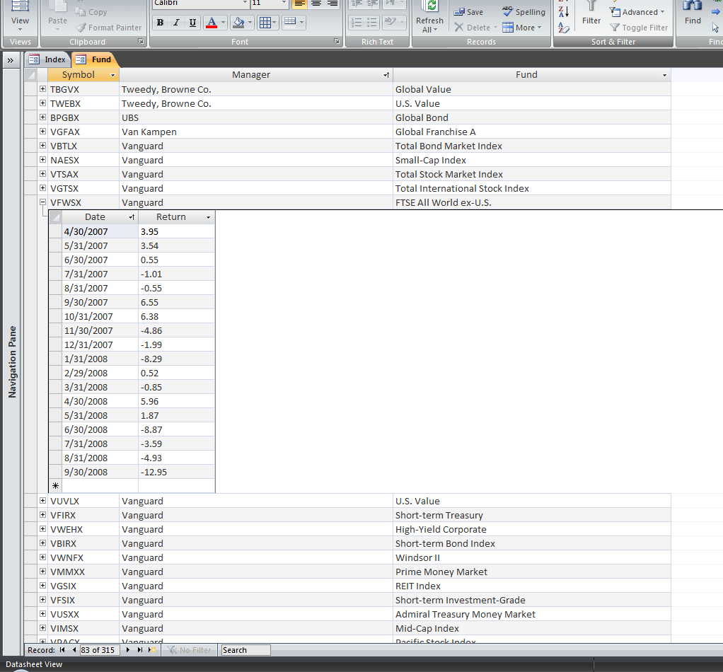Viewport: 723px width, 672px height.
Task: Open the Fund column filter dropdown
Action: tap(664, 75)
